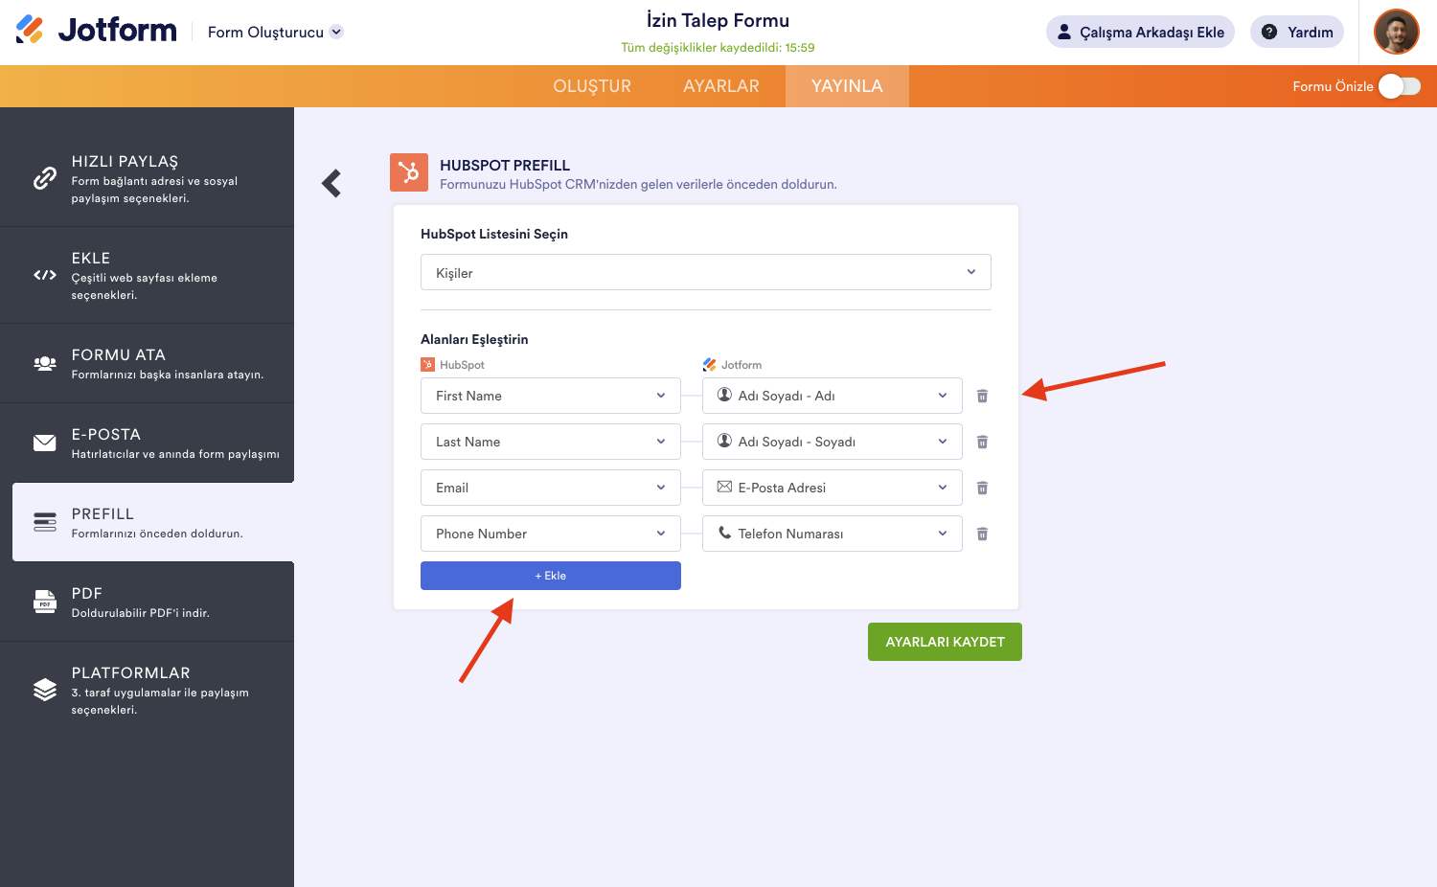The image size is (1437, 887).
Task: Click the people icon beside FORMU ATA
Action: tap(45, 363)
